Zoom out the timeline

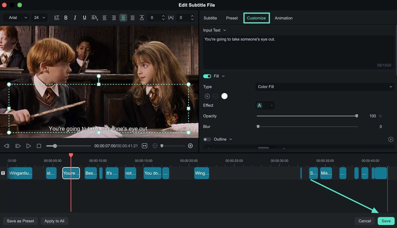155,146
